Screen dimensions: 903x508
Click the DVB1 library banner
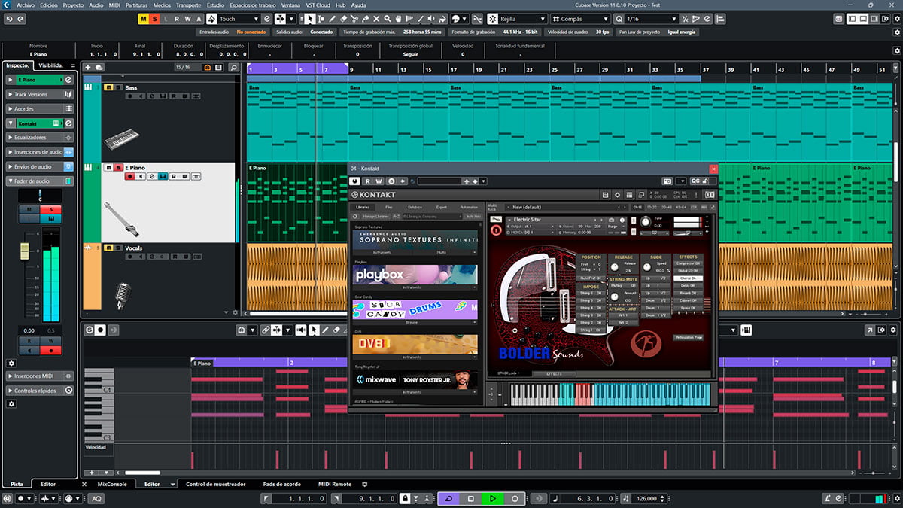point(415,345)
